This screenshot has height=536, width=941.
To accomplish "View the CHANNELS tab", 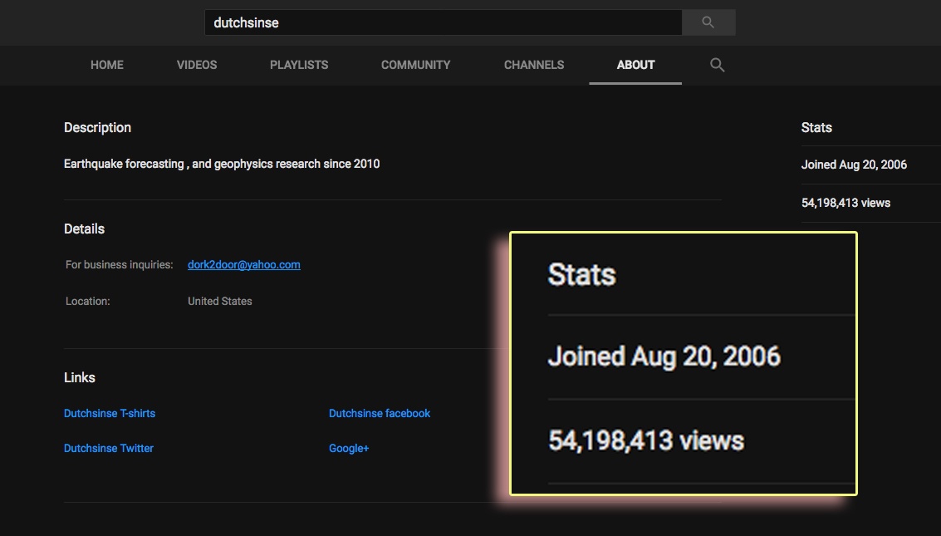I will 534,65.
